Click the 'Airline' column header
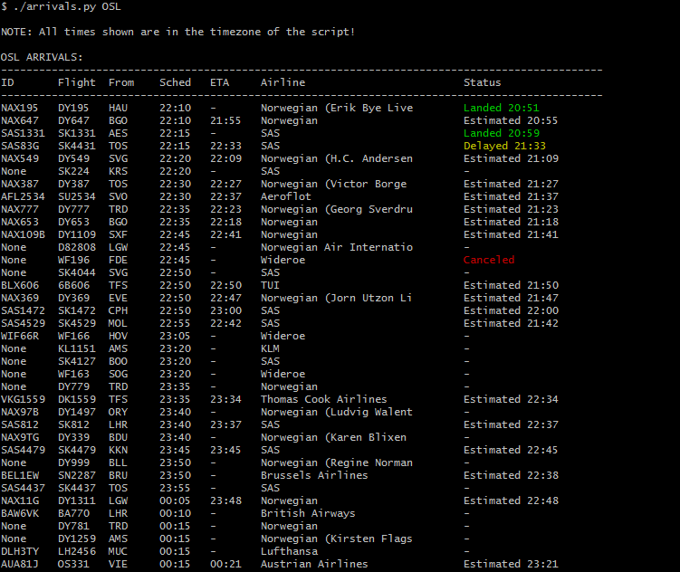The width and height of the screenshot is (680, 572). (283, 82)
